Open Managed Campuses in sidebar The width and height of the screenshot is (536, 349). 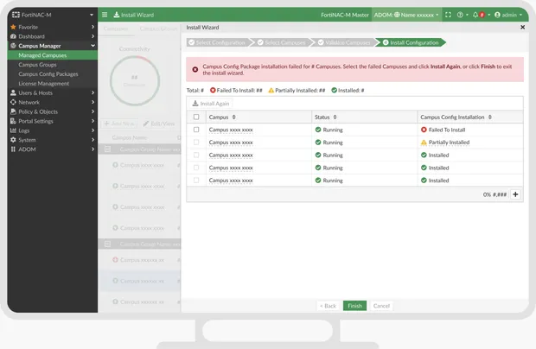click(53, 55)
